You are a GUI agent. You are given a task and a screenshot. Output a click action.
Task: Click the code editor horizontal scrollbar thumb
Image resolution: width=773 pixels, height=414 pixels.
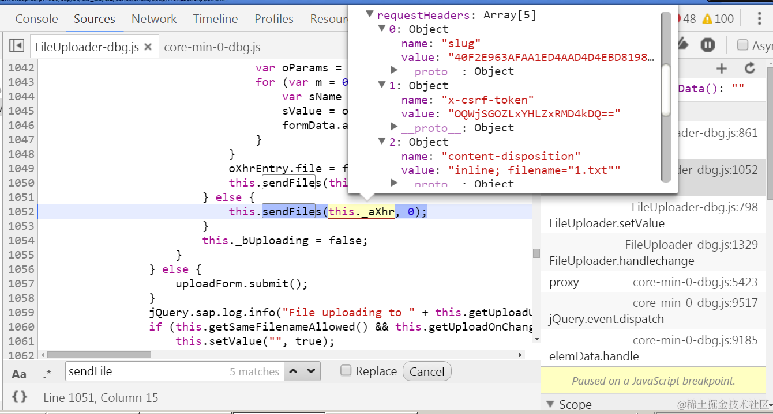(99, 355)
